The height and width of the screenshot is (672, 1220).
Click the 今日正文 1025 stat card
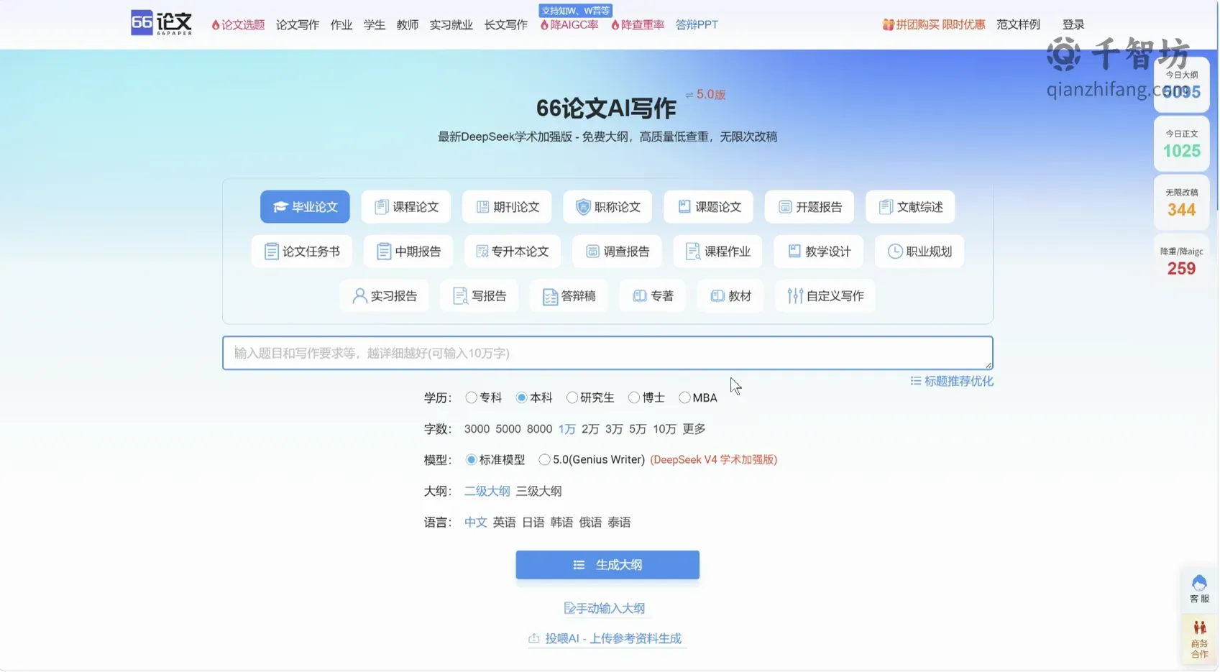(x=1181, y=143)
